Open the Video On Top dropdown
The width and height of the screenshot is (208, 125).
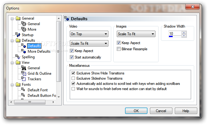point(89,34)
